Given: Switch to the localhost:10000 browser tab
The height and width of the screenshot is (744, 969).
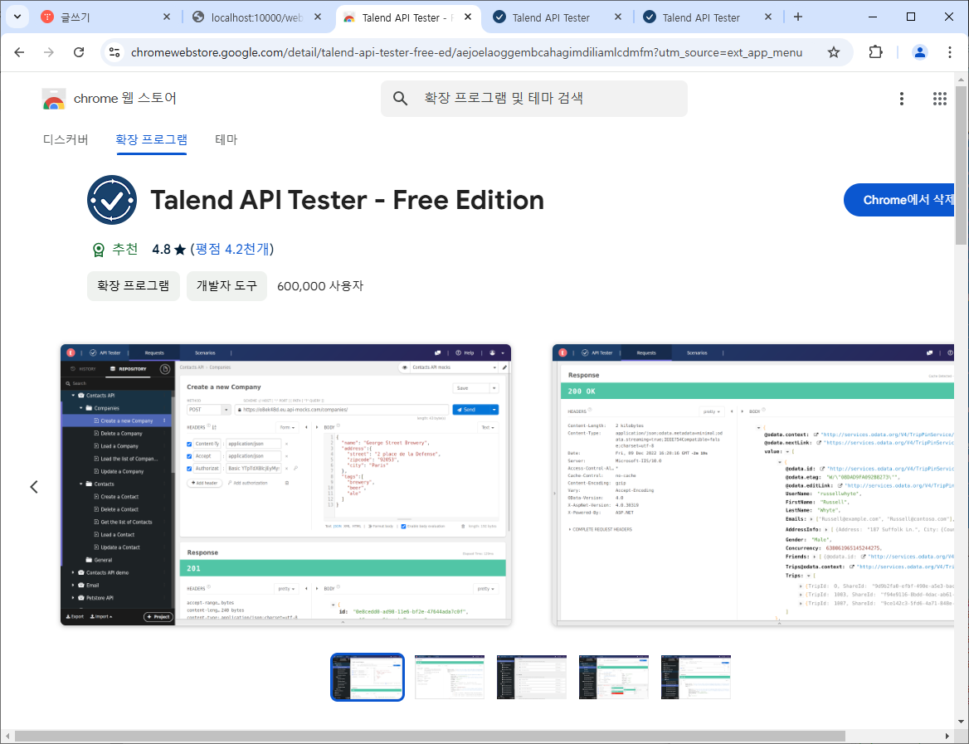Looking at the screenshot, I should point(256,17).
